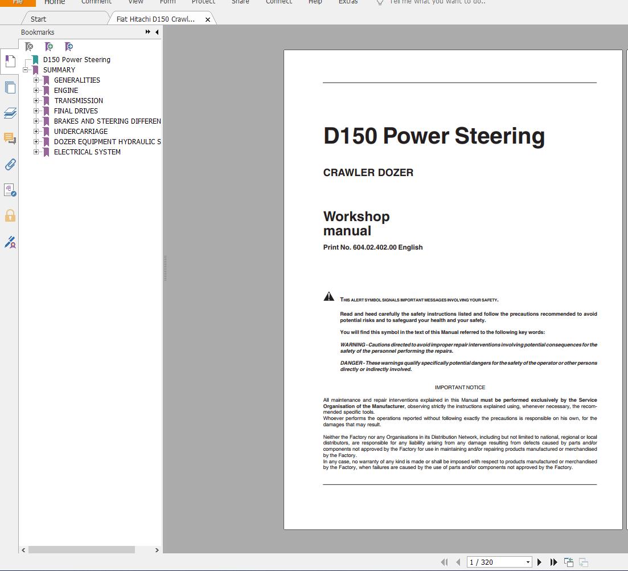
Task: Go to the next page
Action: click(540, 562)
